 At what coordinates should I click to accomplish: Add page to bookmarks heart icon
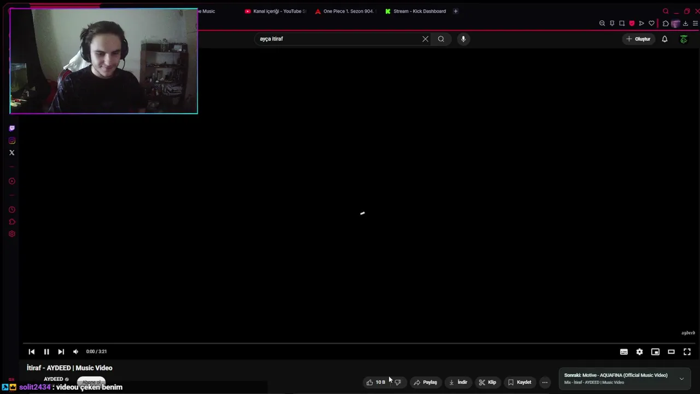click(651, 24)
